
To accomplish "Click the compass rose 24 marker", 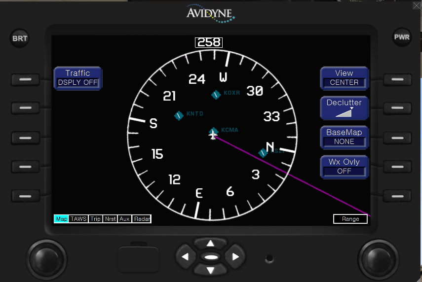I will 197,79.
